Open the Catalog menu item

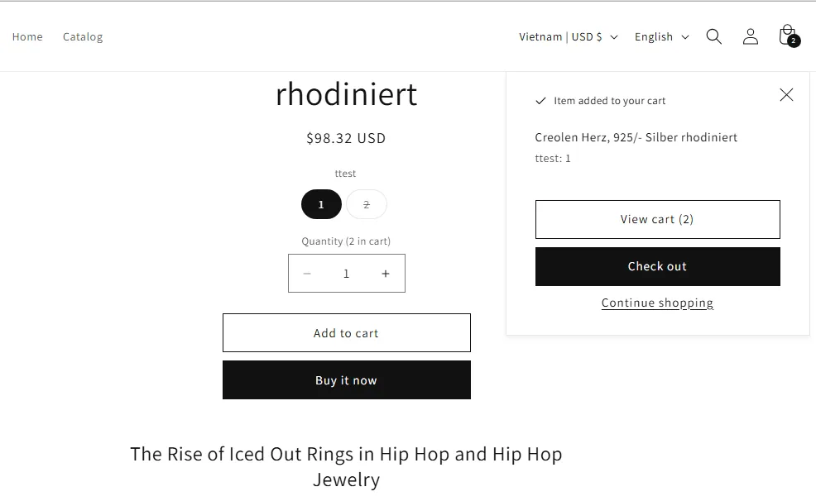[83, 36]
